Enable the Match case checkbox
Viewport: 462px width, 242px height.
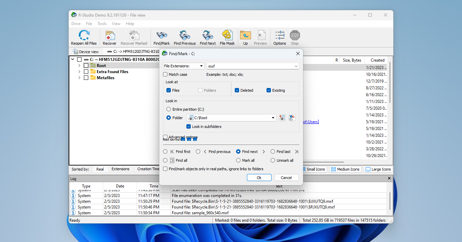[165, 74]
